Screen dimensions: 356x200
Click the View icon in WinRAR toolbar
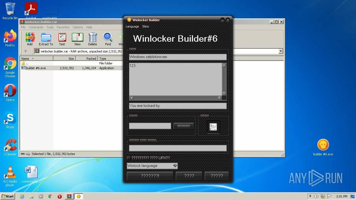(x=77, y=39)
